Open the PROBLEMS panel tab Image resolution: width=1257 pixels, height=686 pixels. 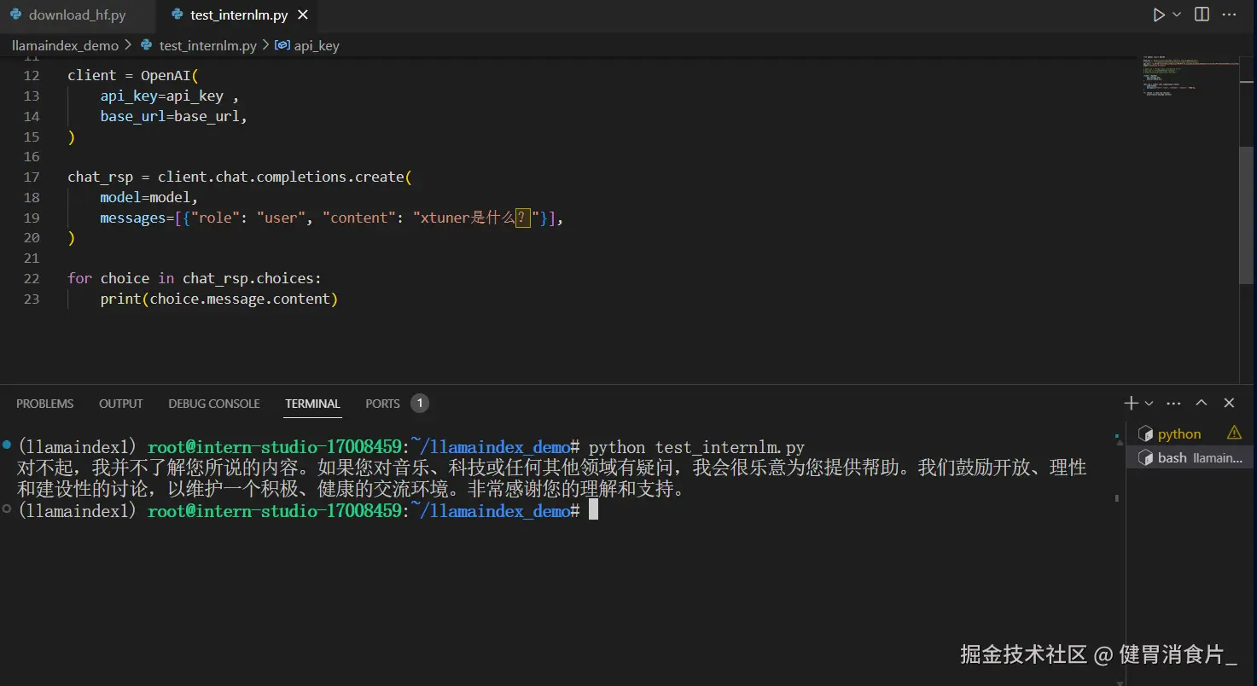44,404
